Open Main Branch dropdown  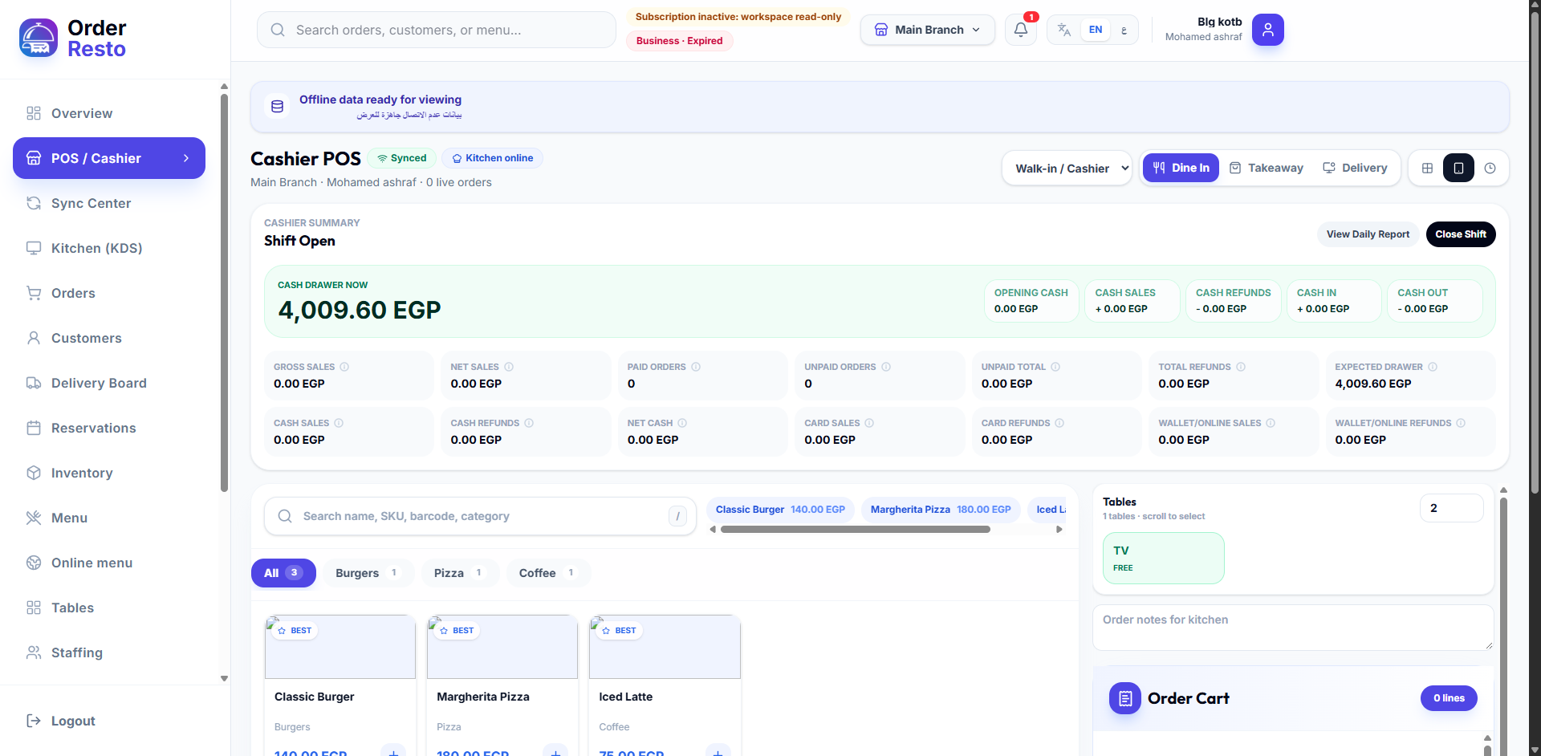pyautogui.click(x=927, y=30)
